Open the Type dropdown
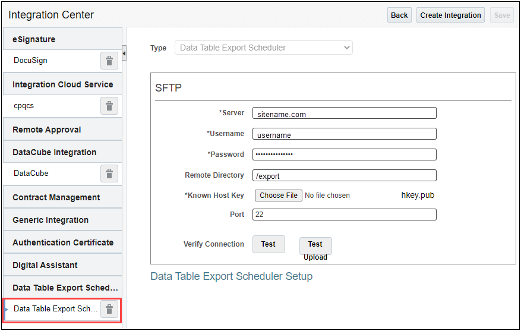Image resolution: width=521 pixels, height=331 pixels. tap(263, 48)
